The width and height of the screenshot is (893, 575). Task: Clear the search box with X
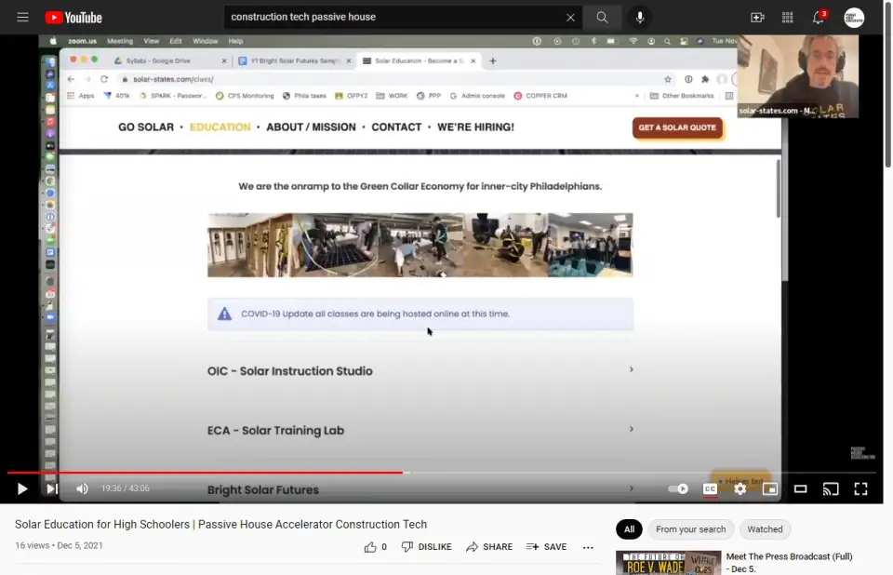[570, 18]
